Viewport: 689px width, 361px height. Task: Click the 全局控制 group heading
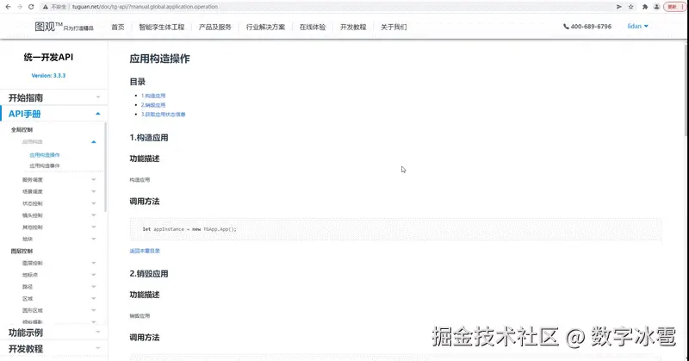tap(22, 130)
